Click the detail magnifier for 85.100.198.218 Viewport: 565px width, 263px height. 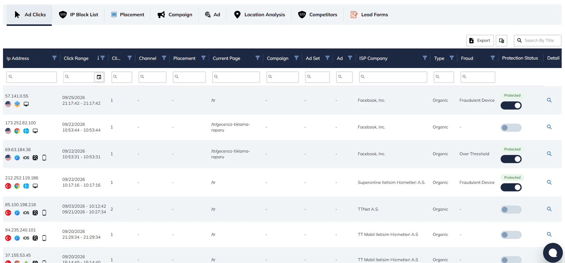point(549,209)
